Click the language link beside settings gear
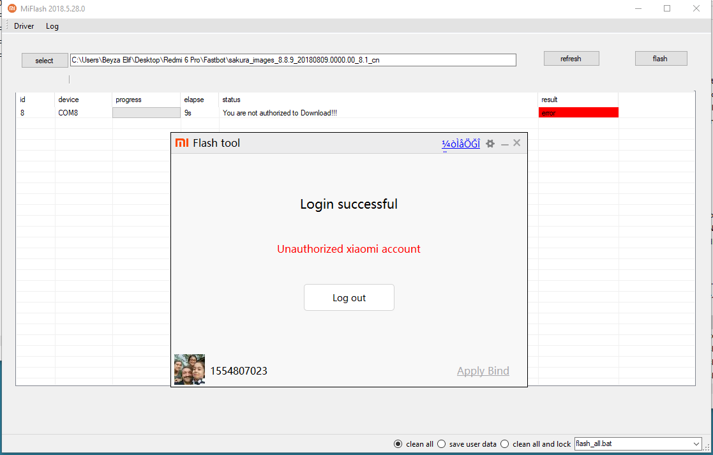 [461, 144]
